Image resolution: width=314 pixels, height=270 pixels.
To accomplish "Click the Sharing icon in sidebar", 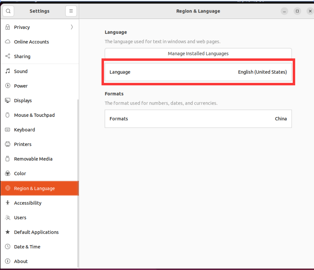I will pyautogui.click(x=8, y=57).
